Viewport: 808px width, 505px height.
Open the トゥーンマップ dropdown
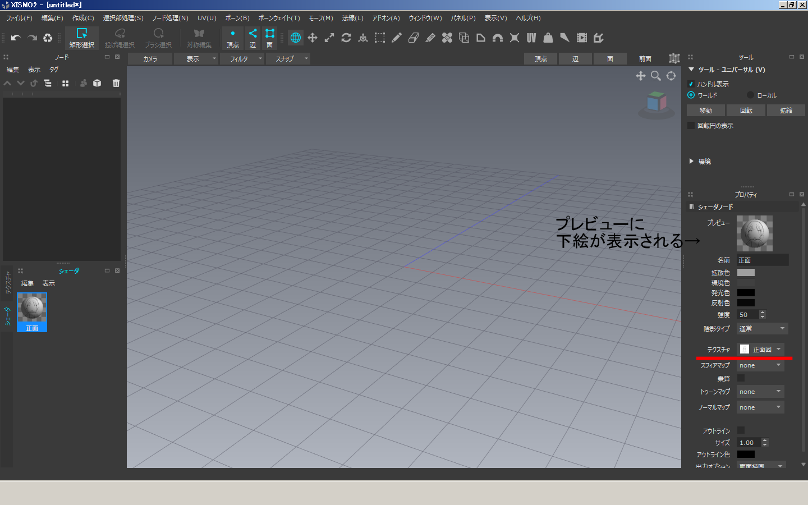click(x=760, y=392)
